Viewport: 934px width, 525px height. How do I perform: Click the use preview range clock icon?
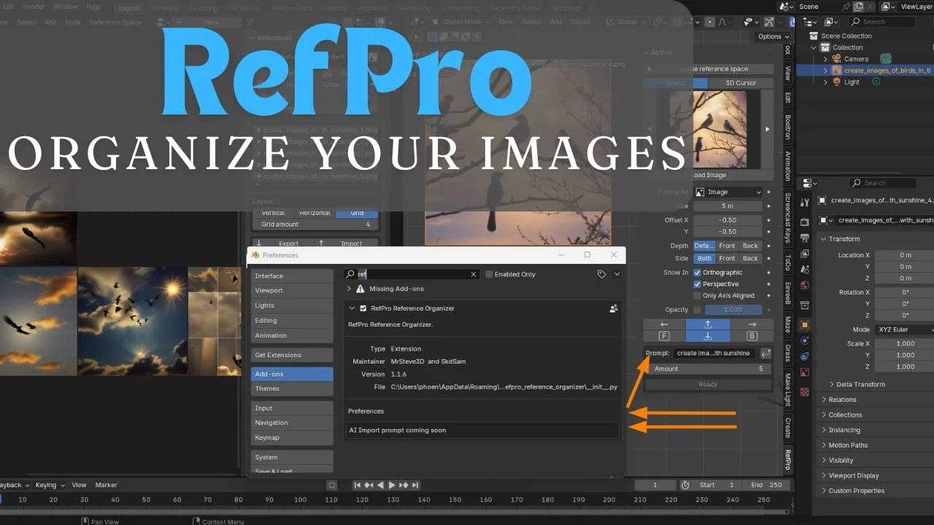coord(684,485)
